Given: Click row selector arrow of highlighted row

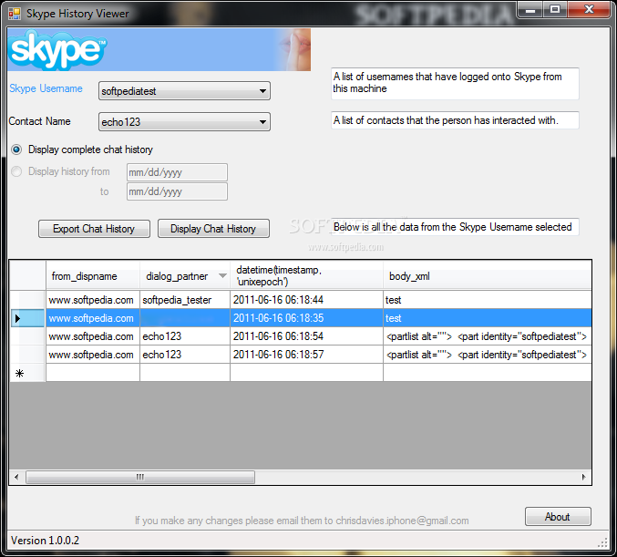Looking at the screenshot, I should [x=27, y=318].
